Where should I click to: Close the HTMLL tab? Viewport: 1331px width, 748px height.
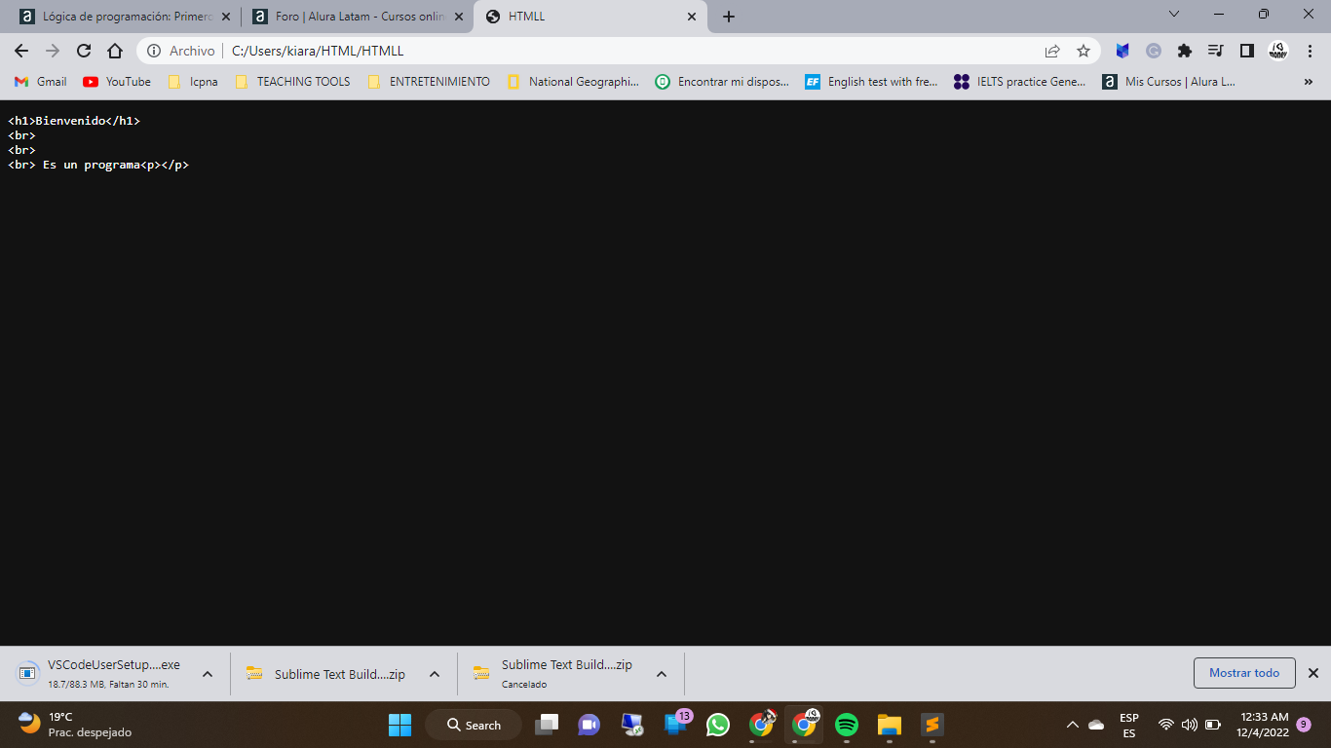(x=692, y=17)
